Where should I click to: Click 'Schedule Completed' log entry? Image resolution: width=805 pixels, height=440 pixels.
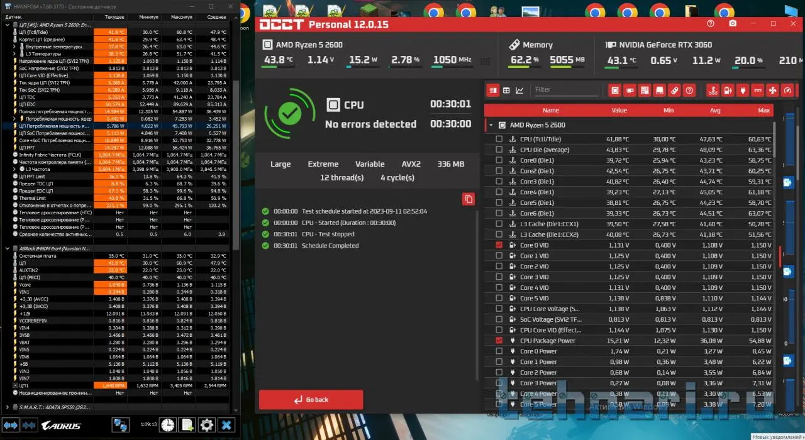[x=330, y=246]
